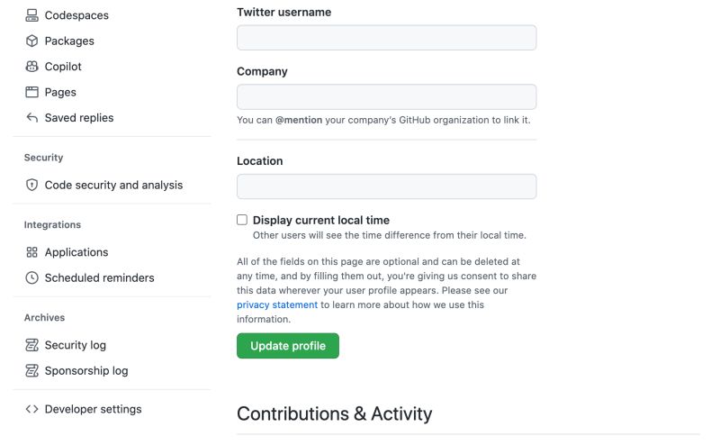Focus the Twitter username field
The image size is (720, 445).
[386, 38]
